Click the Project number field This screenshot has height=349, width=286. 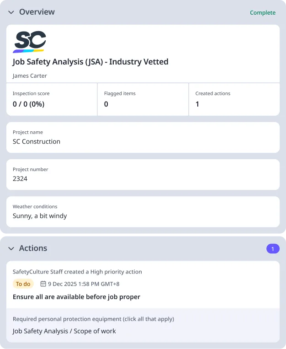click(x=143, y=174)
